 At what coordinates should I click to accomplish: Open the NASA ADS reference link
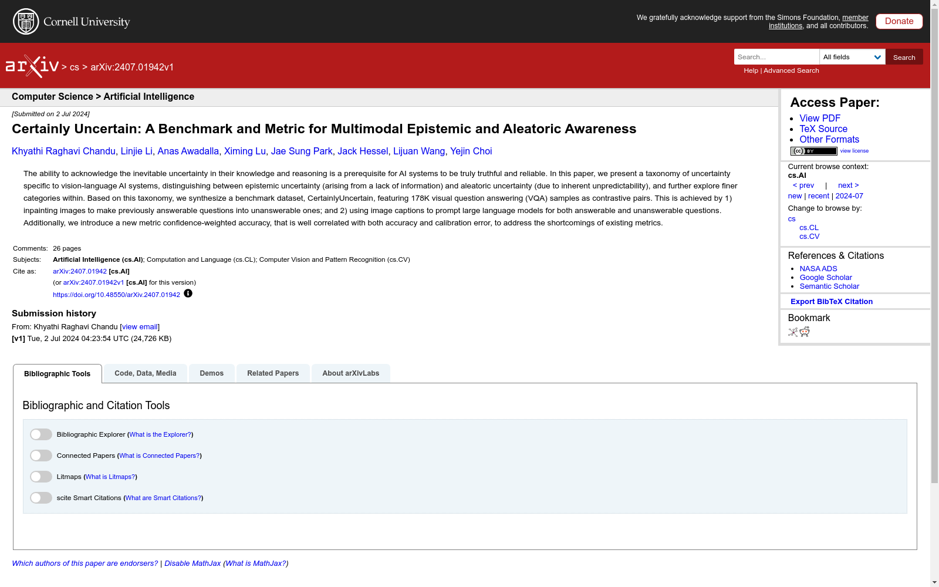[818, 269]
